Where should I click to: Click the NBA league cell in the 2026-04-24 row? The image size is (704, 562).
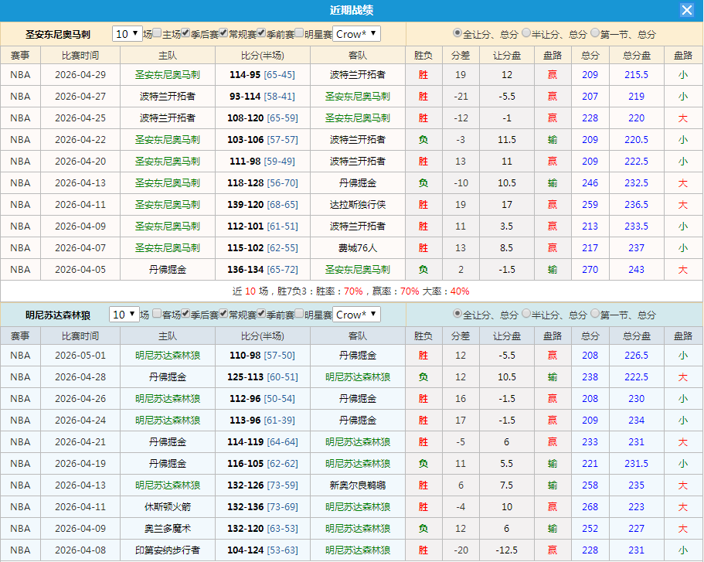tap(20, 420)
